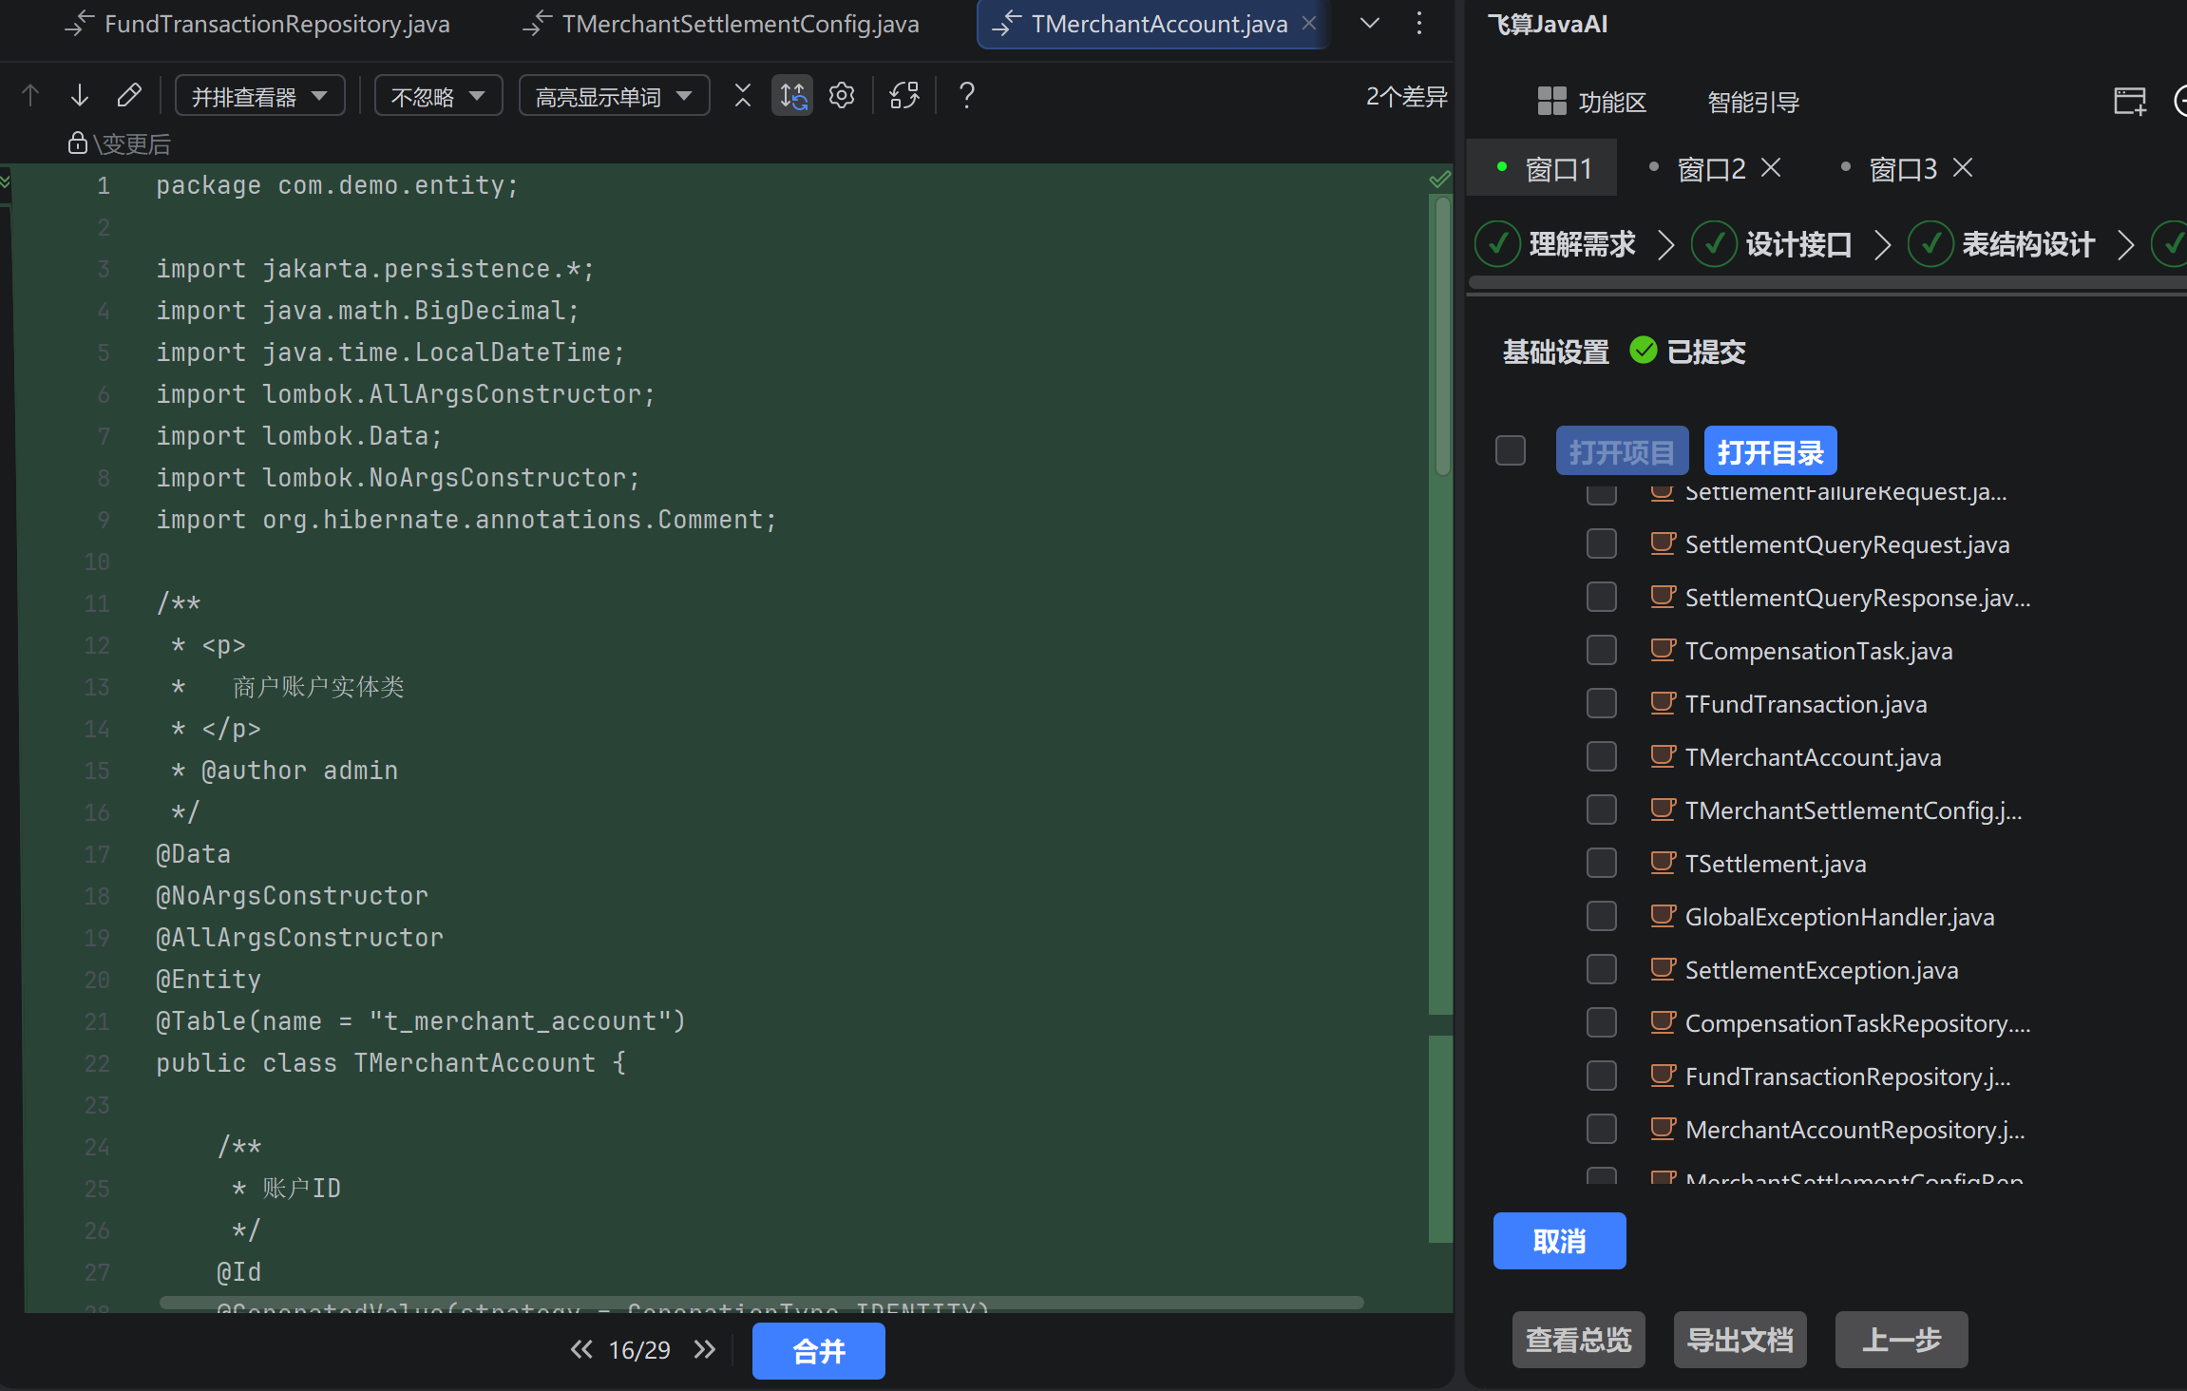Viewport: 2187px width, 1391px height.
Task: Toggle synchronized scrolling icon
Action: point(792,95)
